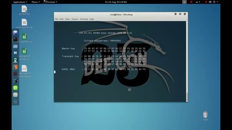Launch the Terminal from the dock
This screenshot has height=130, width=232.
click(15, 39)
